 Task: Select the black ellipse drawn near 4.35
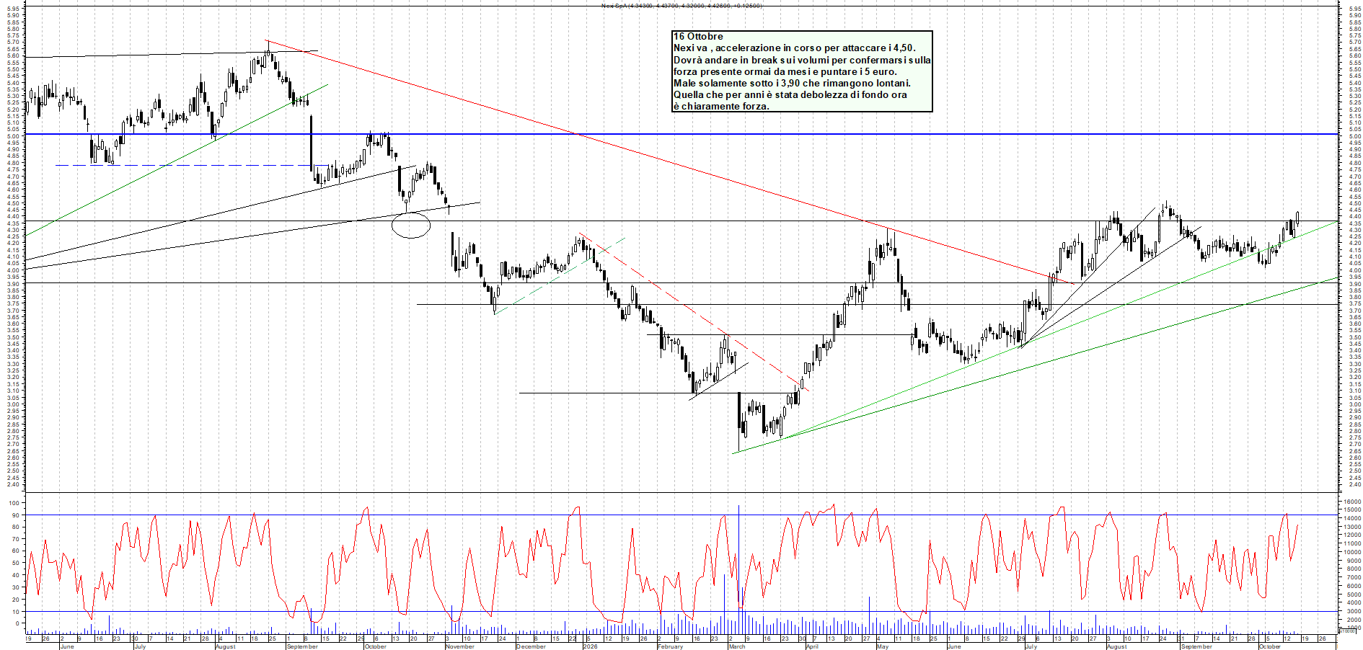click(x=411, y=225)
